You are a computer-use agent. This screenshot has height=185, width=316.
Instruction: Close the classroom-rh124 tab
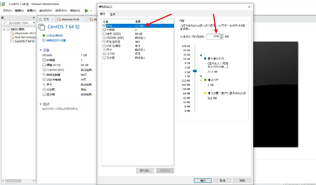85,19
